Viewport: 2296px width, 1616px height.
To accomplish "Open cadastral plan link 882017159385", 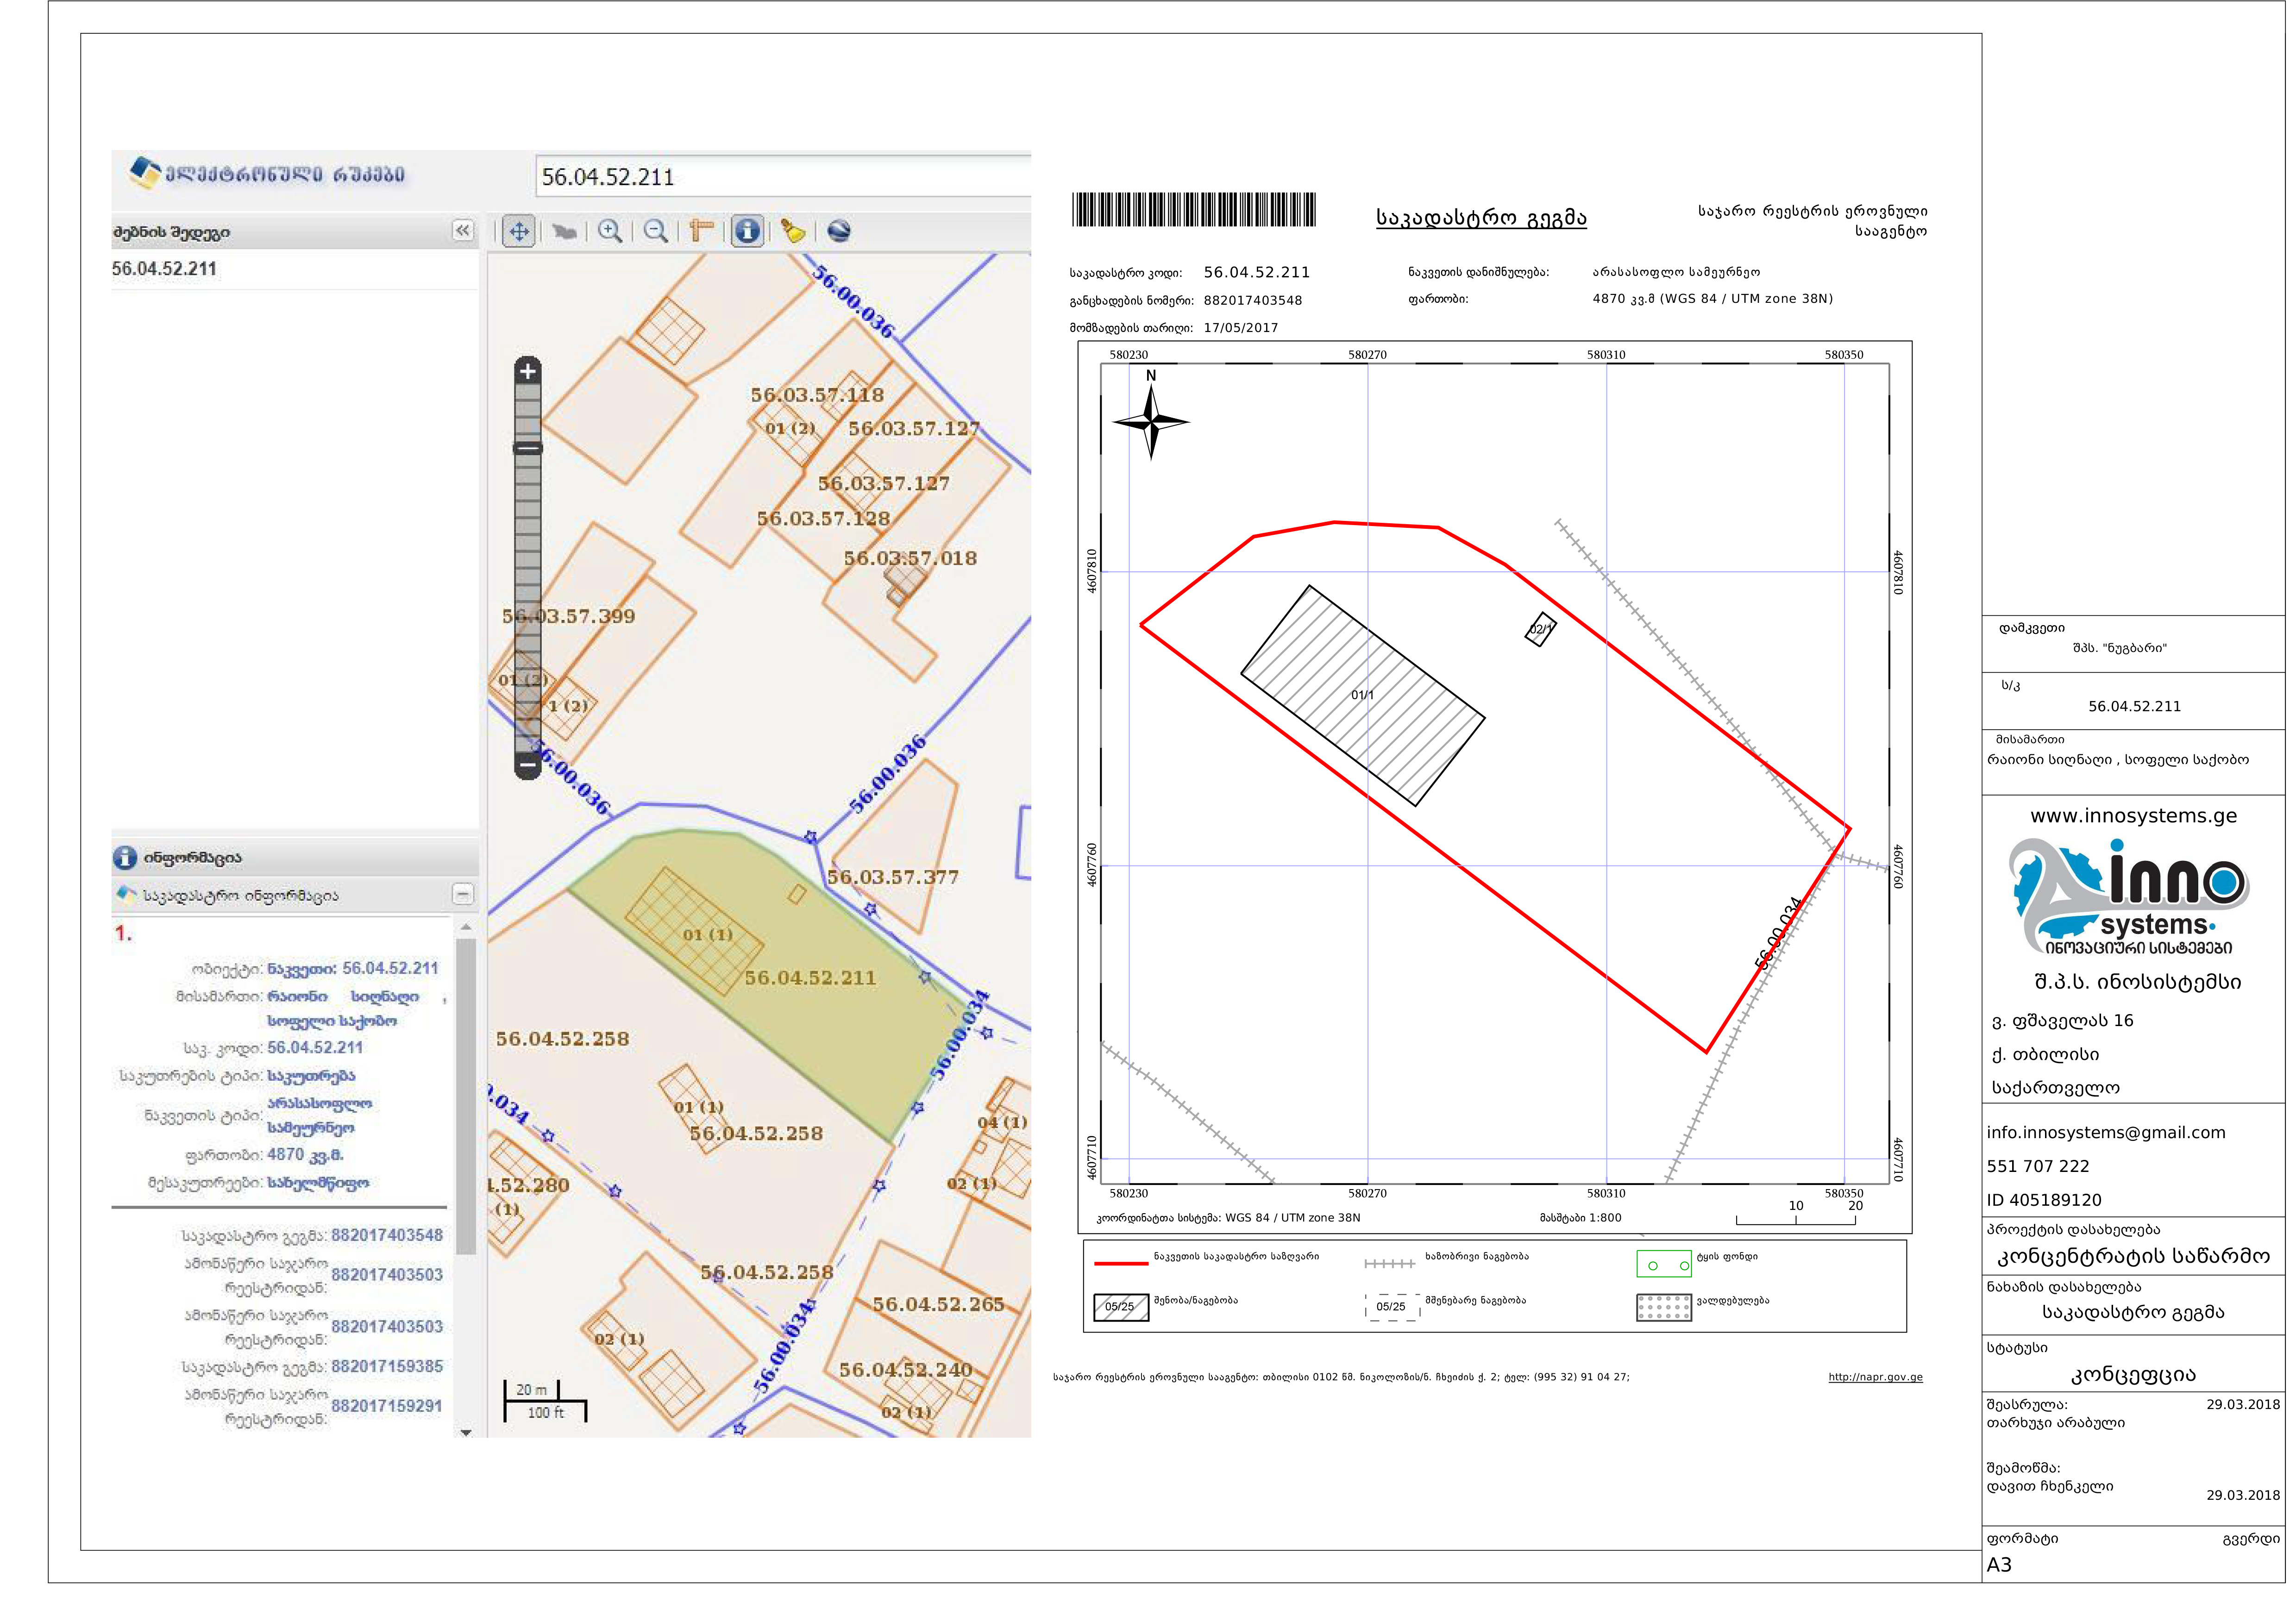I will coord(387,1367).
